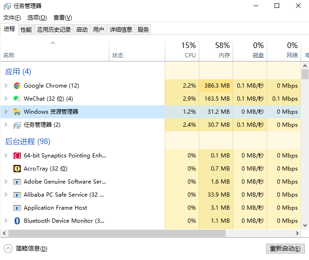Expand the Adobe Genuine Software Service row
This screenshot has height=260, width=309.
(x=6, y=182)
